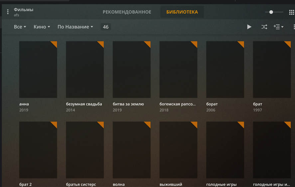The height and width of the screenshot is (187, 295).
Task: Click the year 1997 under брат
Action: tap(257, 110)
